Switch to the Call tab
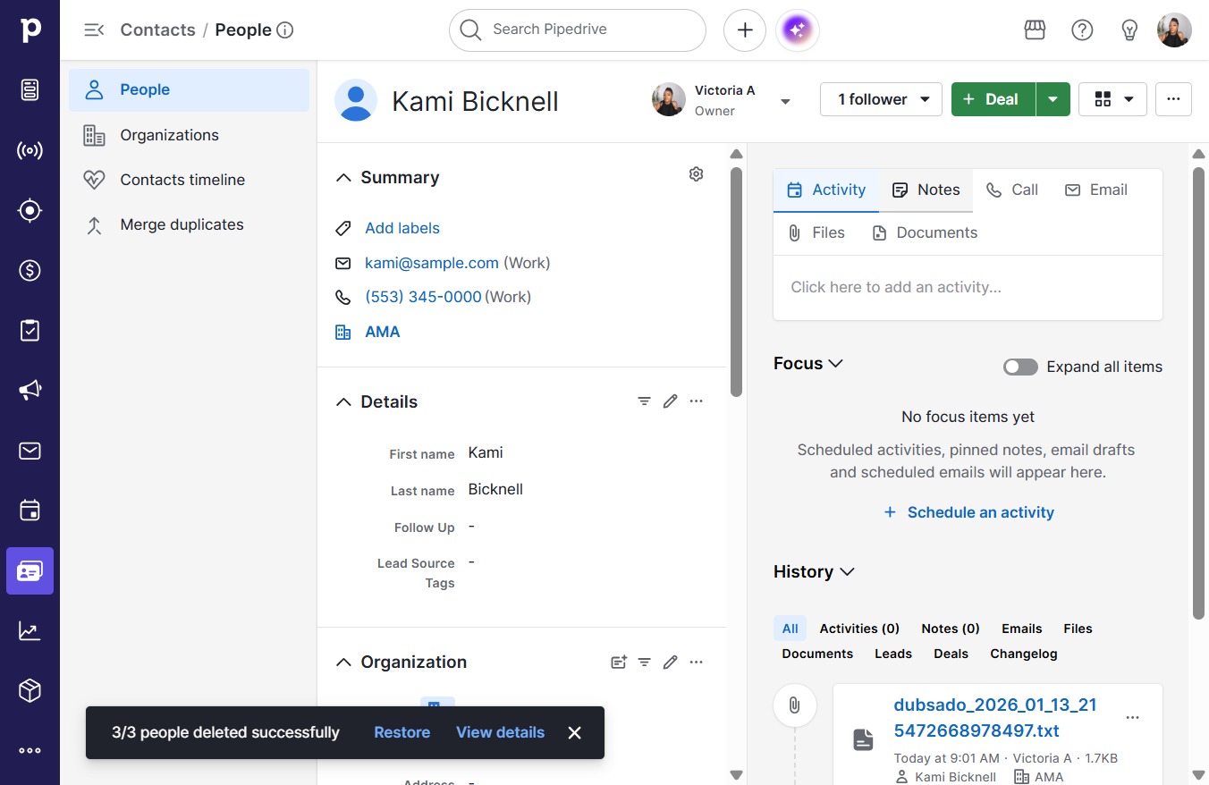Image resolution: width=1209 pixels, height=785 pixels. coord(1012,190)
